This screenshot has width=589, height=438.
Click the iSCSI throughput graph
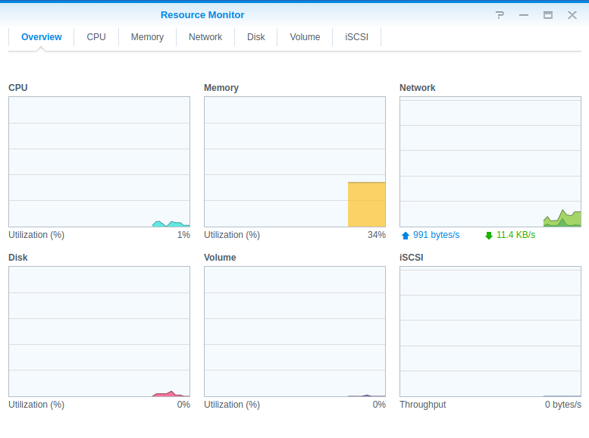coord(490,331)
